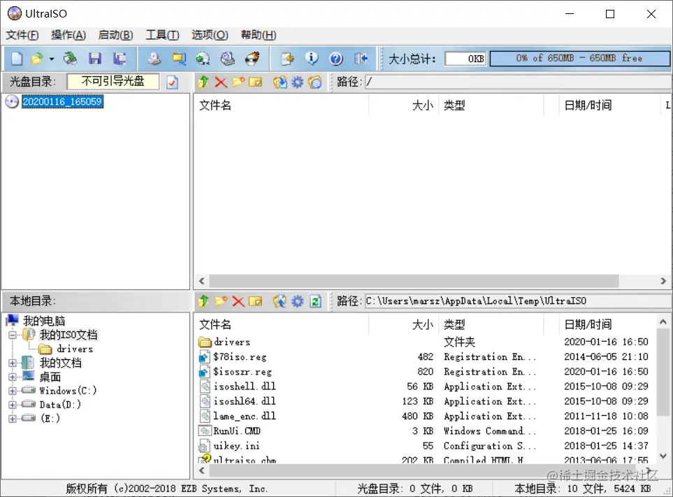
Task: Click the gear icon in local toolbar
Action: (x=298, y=301)
